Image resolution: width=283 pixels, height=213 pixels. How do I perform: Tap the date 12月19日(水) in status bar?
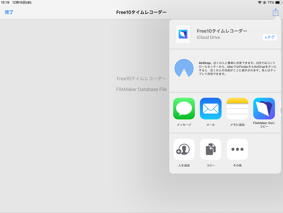click(x=22, y=2)
